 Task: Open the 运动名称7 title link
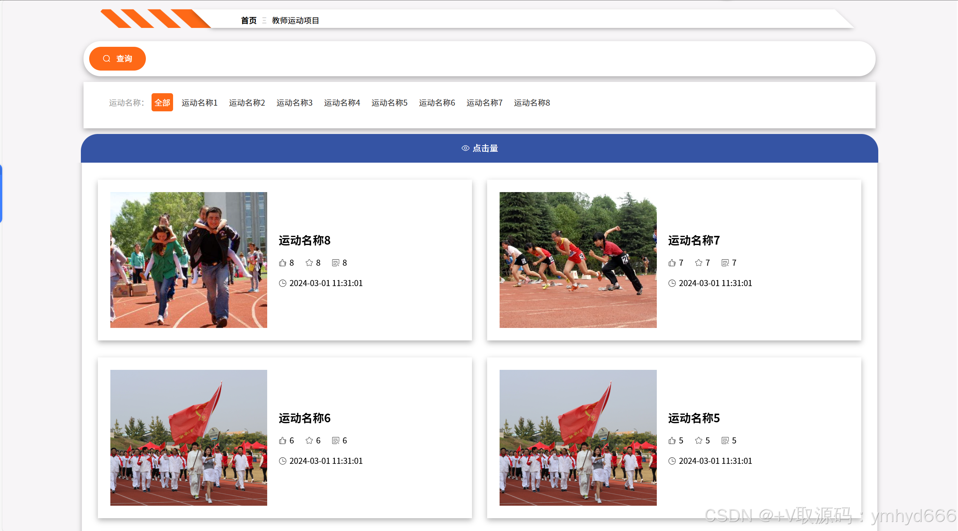click(x=693, y=240)
